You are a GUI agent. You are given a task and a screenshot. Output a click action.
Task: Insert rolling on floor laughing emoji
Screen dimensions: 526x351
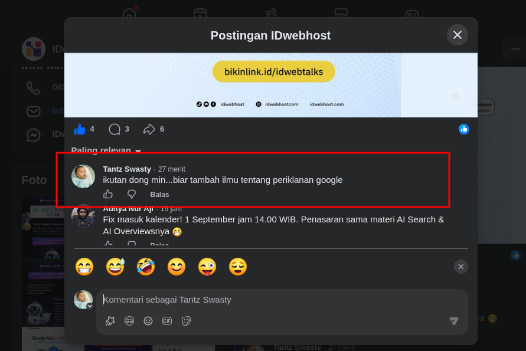click(146, 267)
